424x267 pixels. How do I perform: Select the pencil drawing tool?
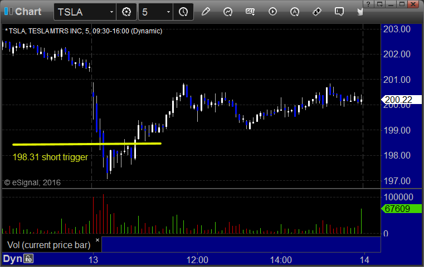tap(206, 12)
